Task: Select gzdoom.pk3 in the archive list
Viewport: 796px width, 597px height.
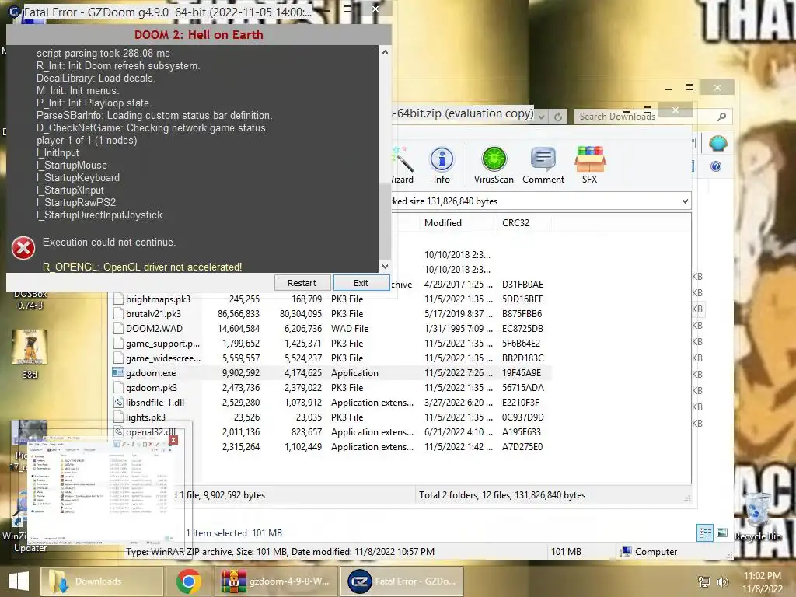Action: click(331, 387)
